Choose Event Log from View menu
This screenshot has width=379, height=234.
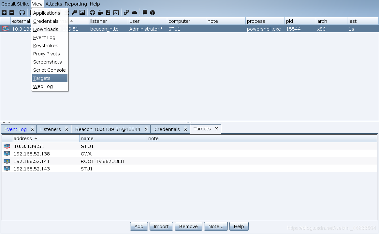click(50, 37)
